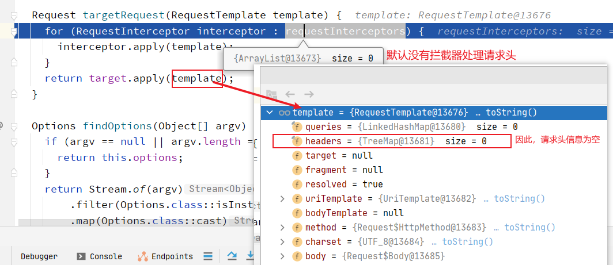Click the targetRequest method name
This screenshot has height=265, width=613.
pos(124,16)
